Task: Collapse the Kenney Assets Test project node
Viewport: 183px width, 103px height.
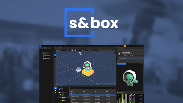Action: click(58, 93)
